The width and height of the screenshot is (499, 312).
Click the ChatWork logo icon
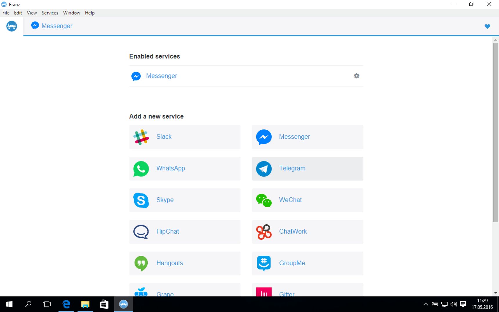click(x=264, y=232)
